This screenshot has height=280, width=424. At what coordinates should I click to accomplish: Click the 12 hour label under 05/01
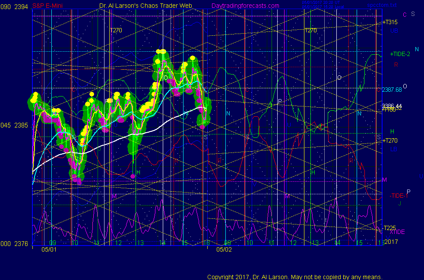coord(118,243)
